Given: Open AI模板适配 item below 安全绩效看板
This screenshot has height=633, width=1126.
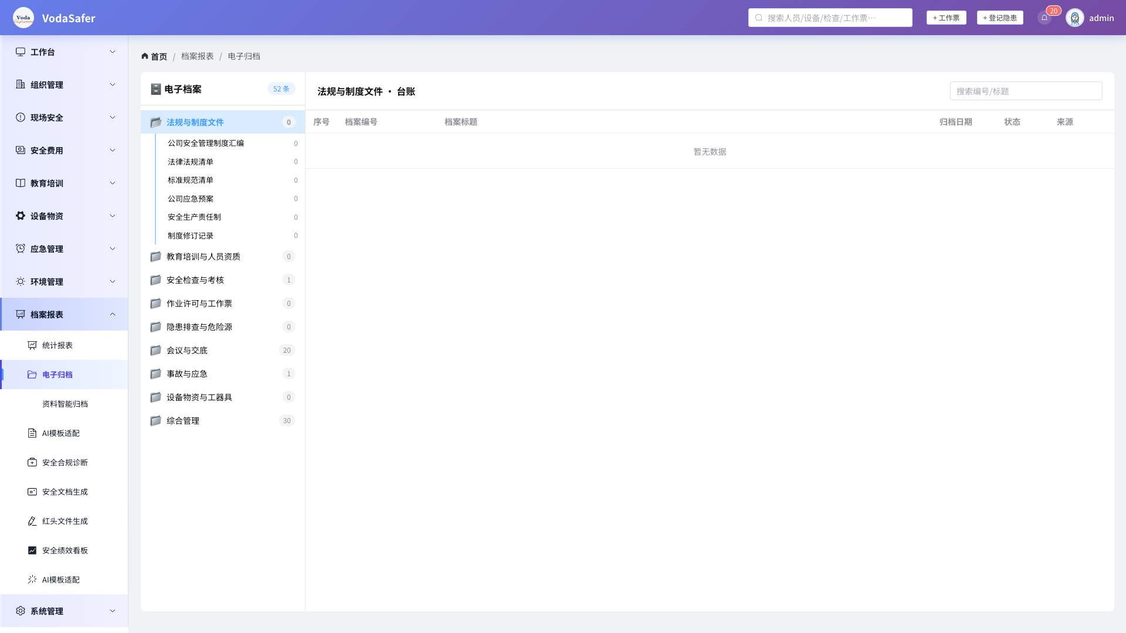Looking at the screenshot, I should (65, 580).
